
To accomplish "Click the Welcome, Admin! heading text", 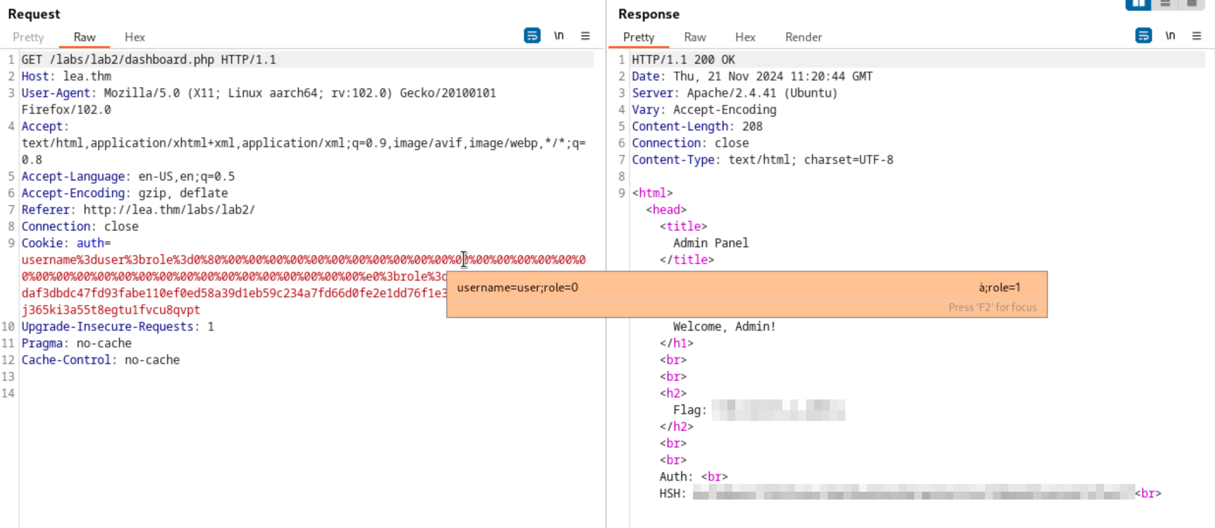I will (x=724, y=327).
